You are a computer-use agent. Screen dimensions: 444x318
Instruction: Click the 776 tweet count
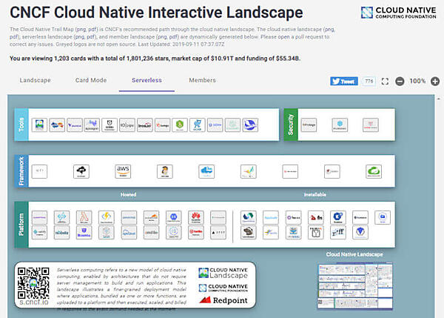point(369,82)
